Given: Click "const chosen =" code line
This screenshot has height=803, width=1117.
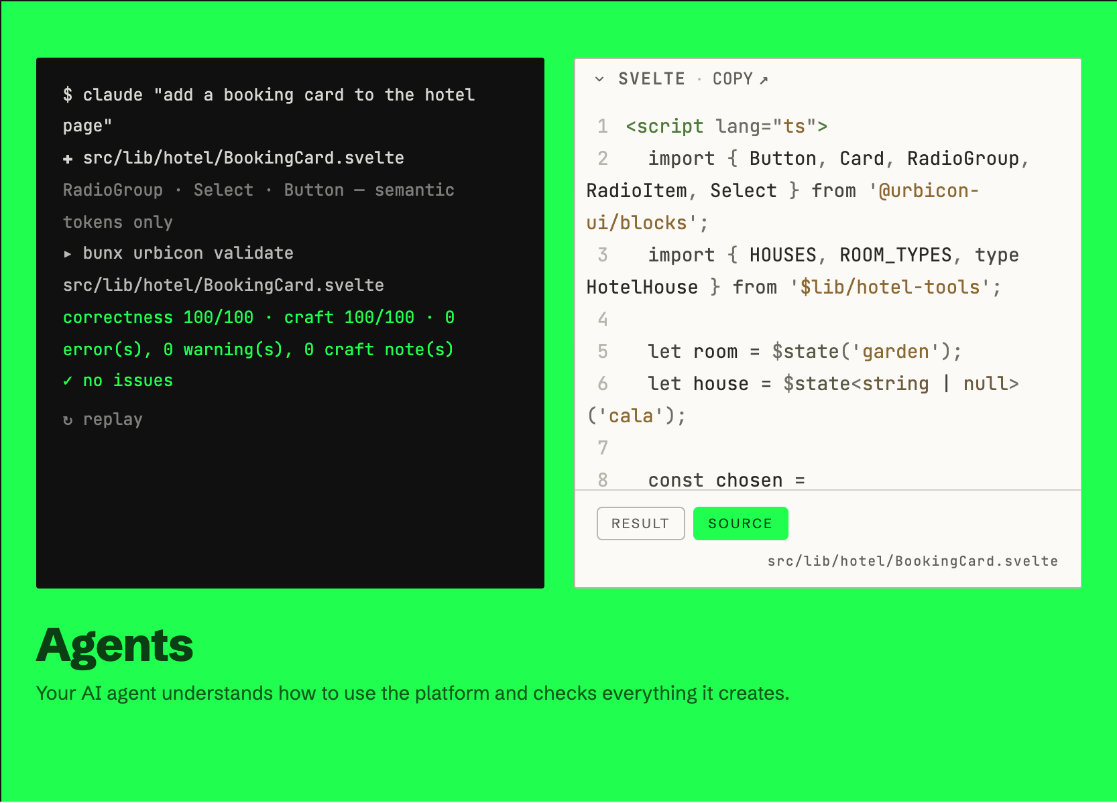Looking at the screenshot, I should pyautogui.click(x=726, y=480).
